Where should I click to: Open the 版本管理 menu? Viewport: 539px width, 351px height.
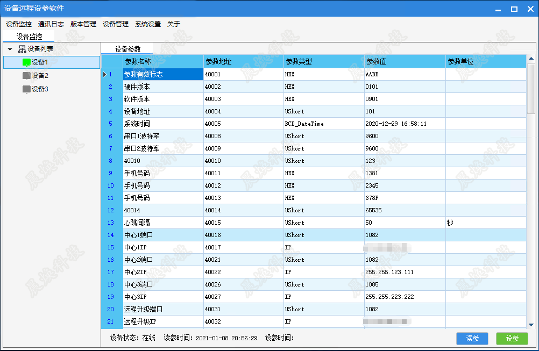[x=83, y=24]
